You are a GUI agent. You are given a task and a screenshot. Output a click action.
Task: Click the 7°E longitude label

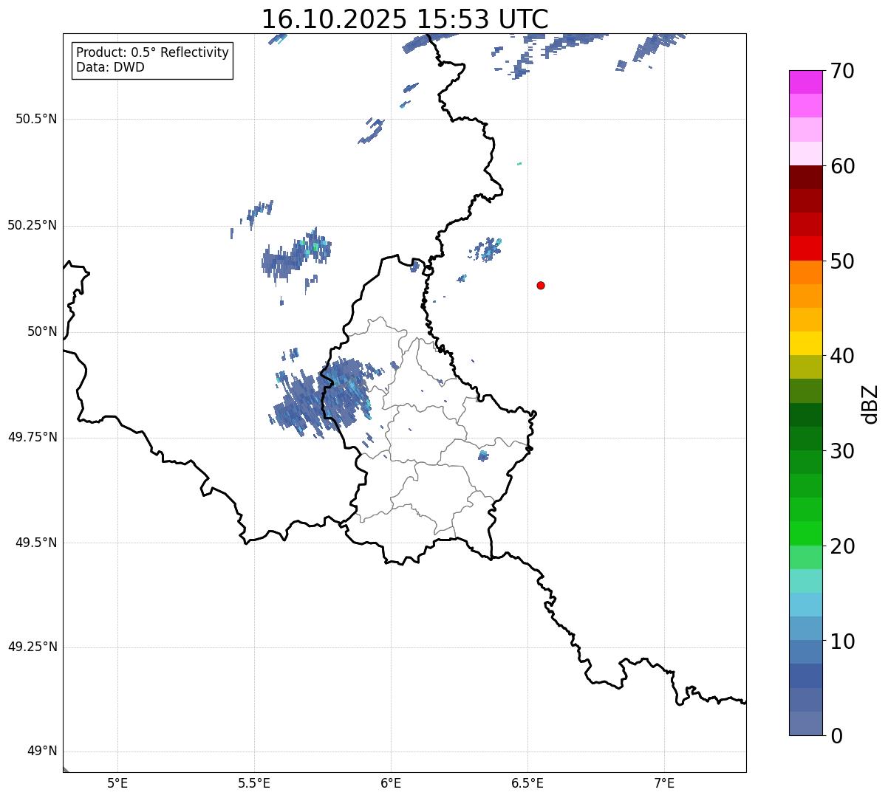(664, 782)
